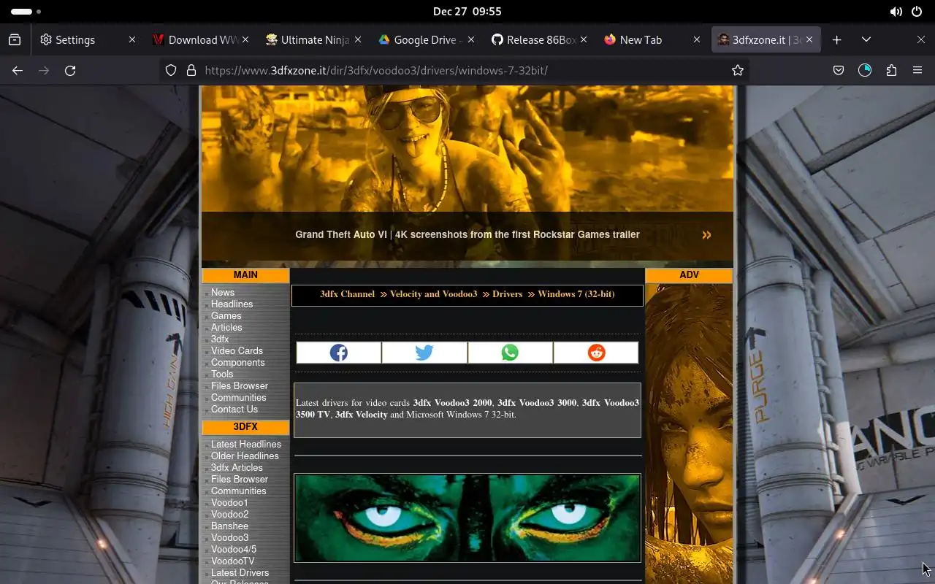Screen dimensions: 935x584
Task: Open Velocity and Voodoo3 breadcrumb link
Action: [433, 294]
